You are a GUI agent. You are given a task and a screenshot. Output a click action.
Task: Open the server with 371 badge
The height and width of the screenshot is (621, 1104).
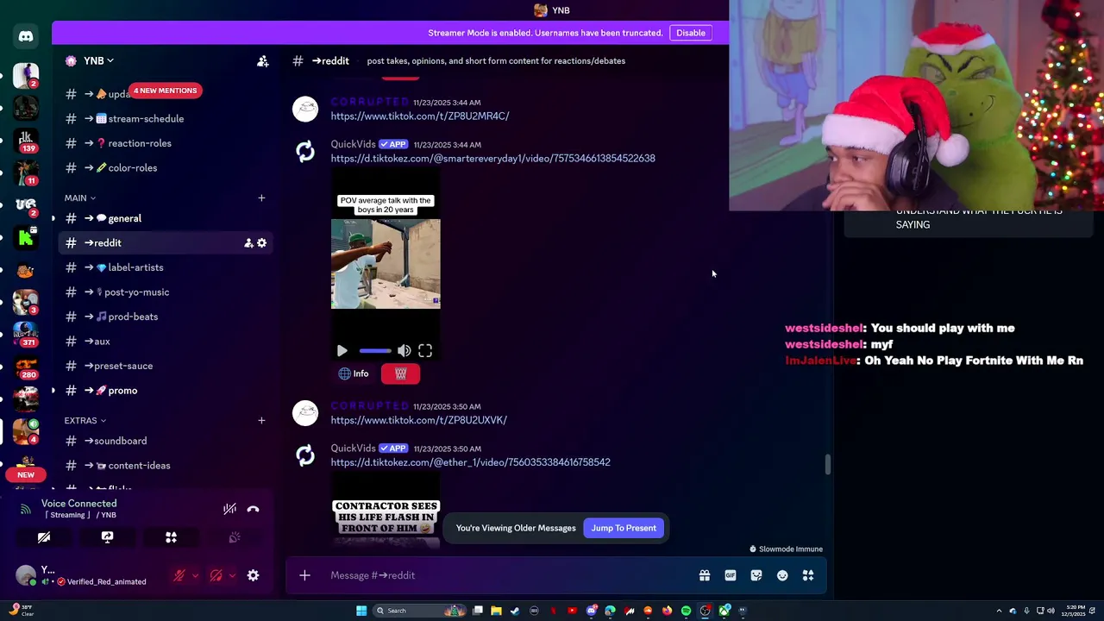(x=26, y=334)
